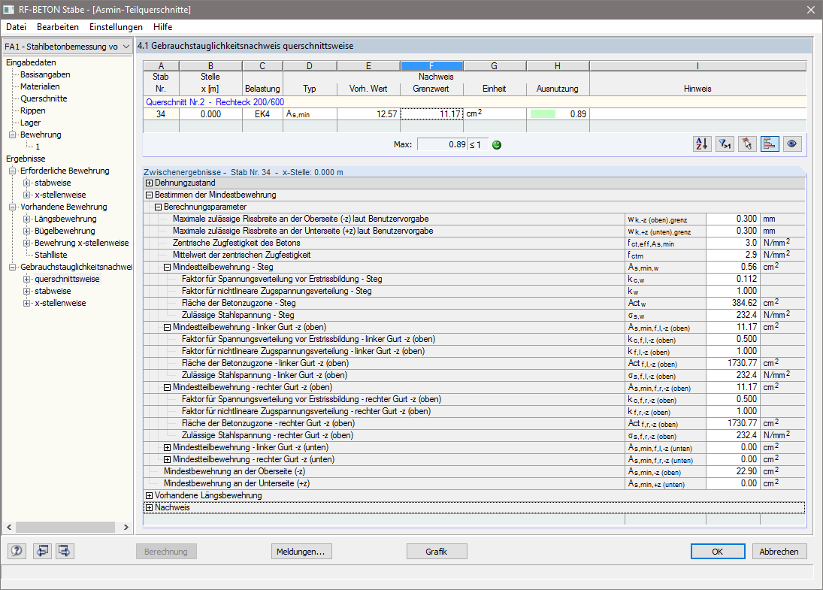
Task: Collapse the Erforderliche Bewehrung tree node
Action: (13, 171)
